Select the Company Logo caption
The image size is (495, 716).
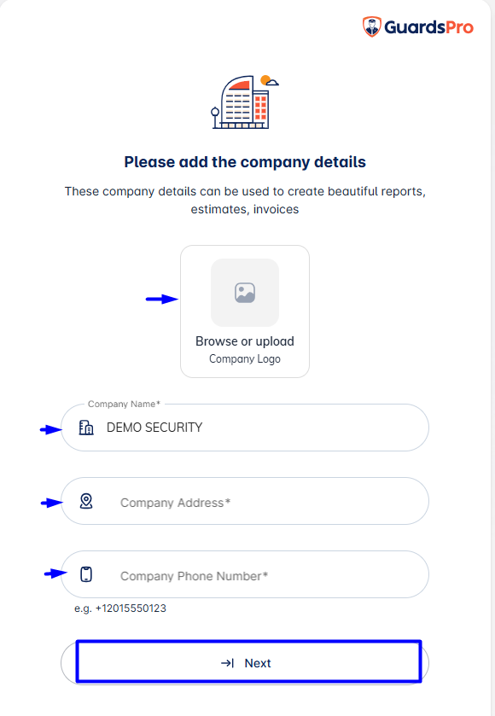click(x=245, y=359)
